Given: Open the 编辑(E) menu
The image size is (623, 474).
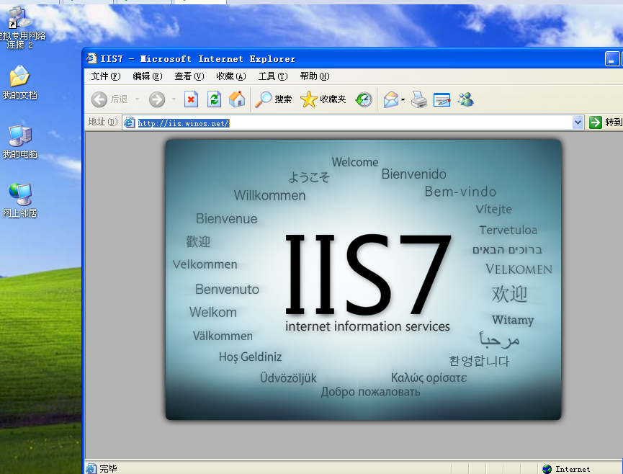Looking at the screenshot, I should coord(148,76).
